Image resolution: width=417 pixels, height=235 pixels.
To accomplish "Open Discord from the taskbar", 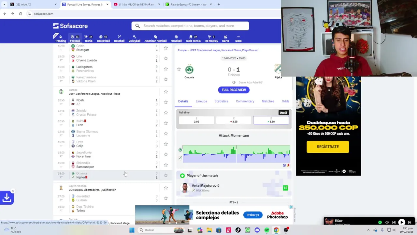I will point(257,230).
